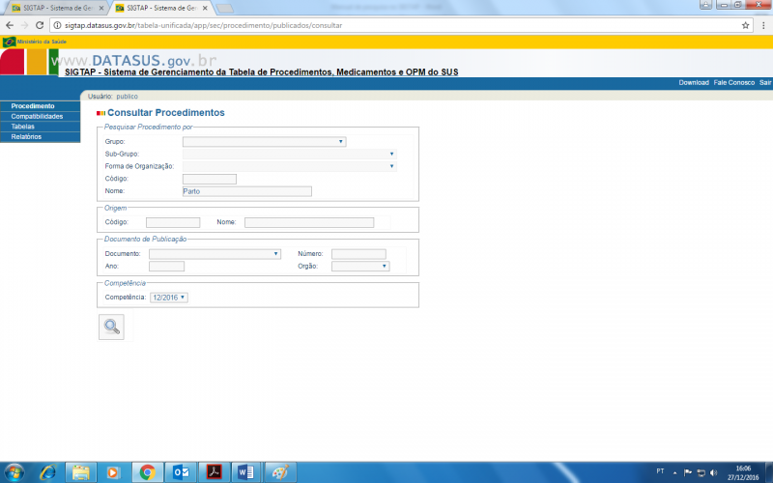Focus the Número input field
Screen dimensions: 773x483
pos(358,254)
